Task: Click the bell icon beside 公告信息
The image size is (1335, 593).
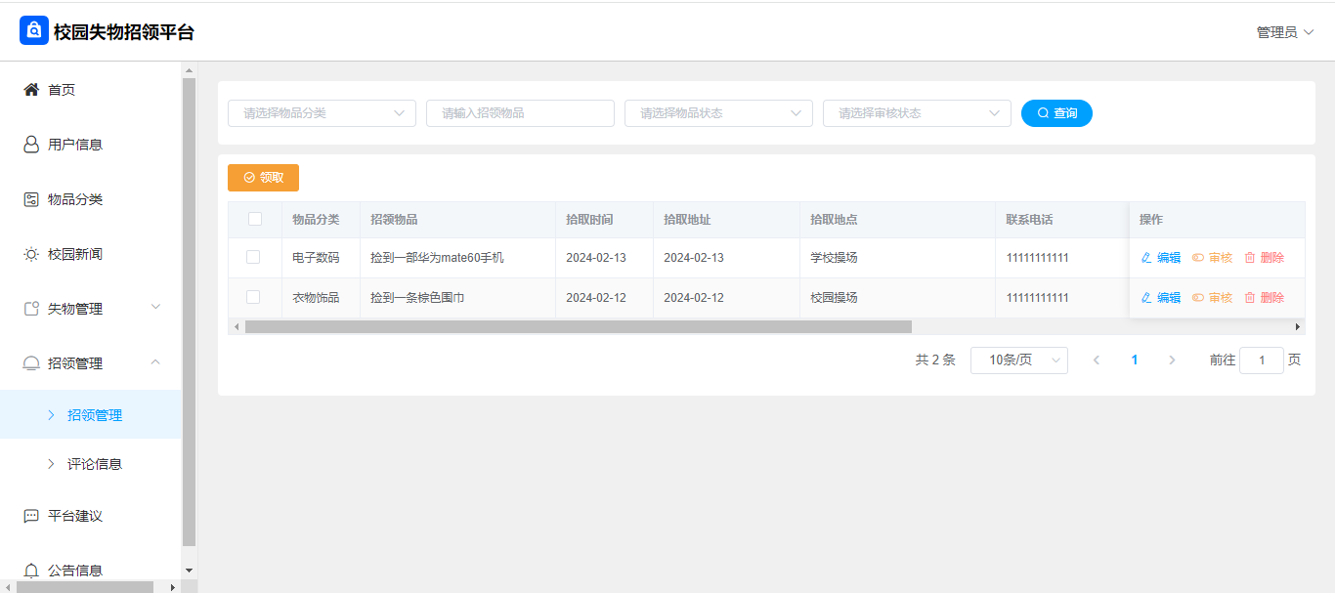Action: [31, 571]
